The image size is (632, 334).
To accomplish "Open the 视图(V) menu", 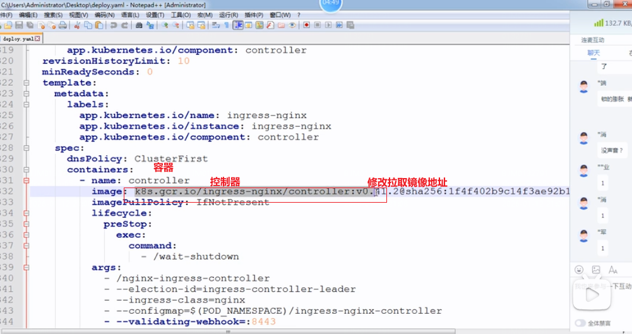I will 78,15.
